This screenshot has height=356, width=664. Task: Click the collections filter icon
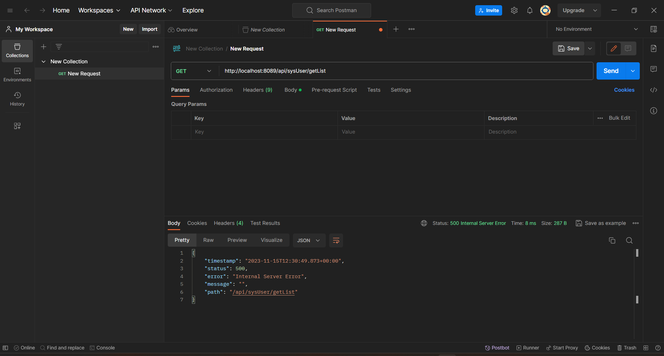pos(59,47)
